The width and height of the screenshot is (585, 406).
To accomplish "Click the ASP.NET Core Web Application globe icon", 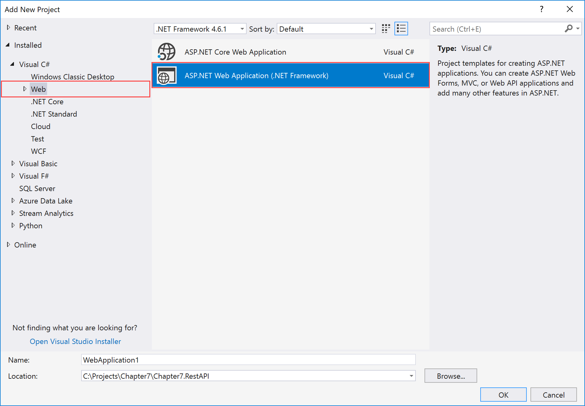I will pos(166,51).
